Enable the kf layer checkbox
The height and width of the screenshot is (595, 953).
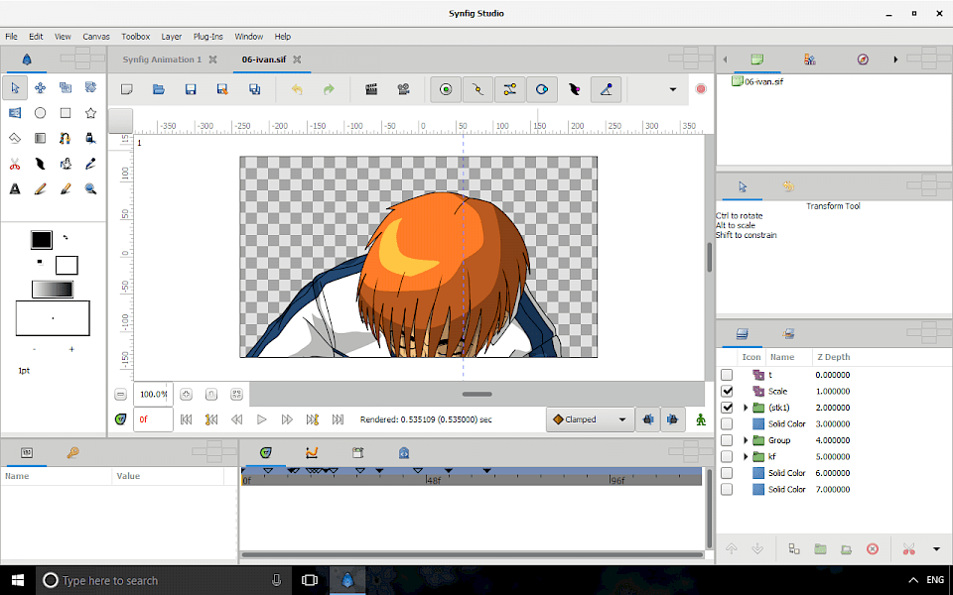tap(727, 456)
